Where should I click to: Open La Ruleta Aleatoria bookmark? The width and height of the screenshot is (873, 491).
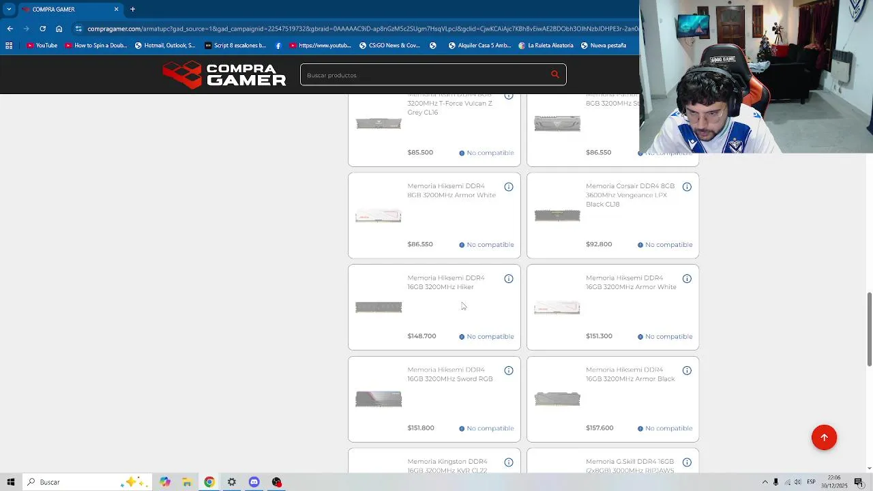pyautogui.click(x=546, y=46)
